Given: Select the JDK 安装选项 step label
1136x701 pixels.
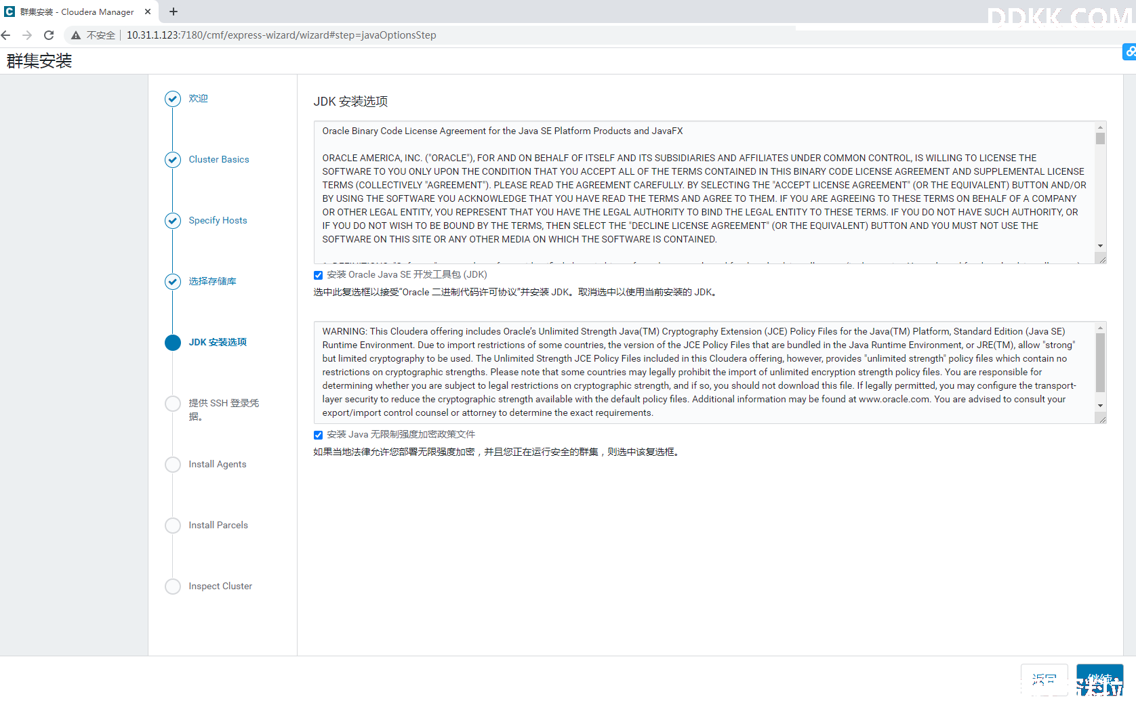Looking at the screenshot, I should tap(218, 343).
